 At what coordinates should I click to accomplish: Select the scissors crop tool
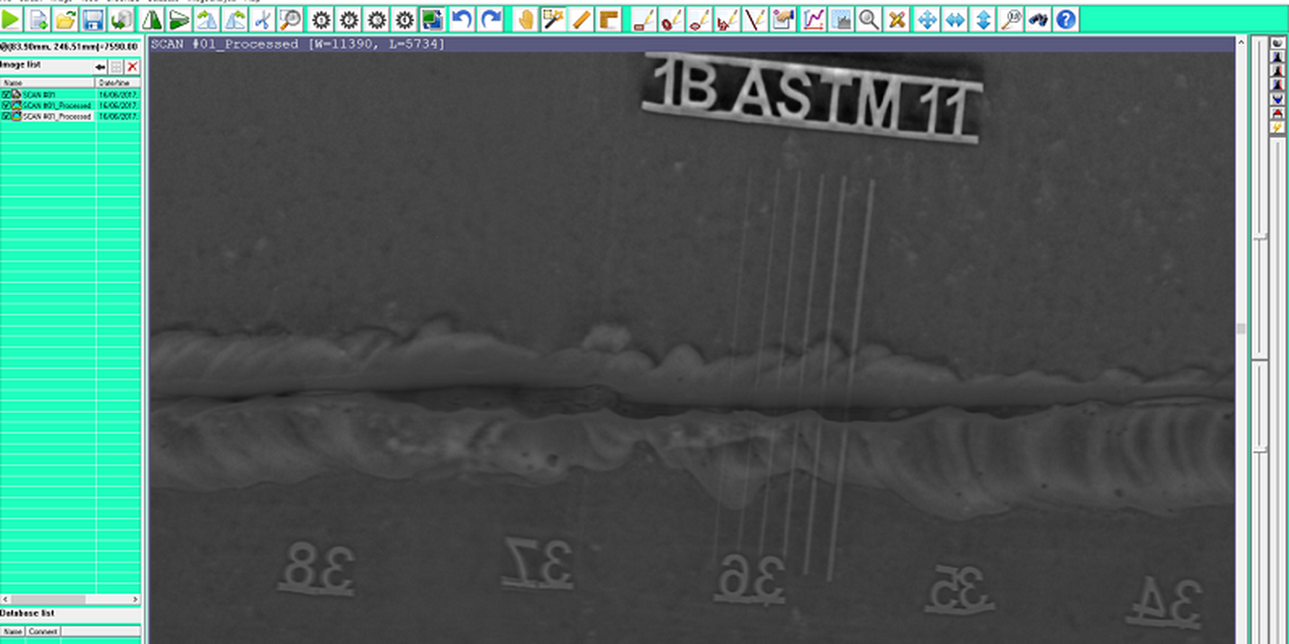(x=262, y=18)
